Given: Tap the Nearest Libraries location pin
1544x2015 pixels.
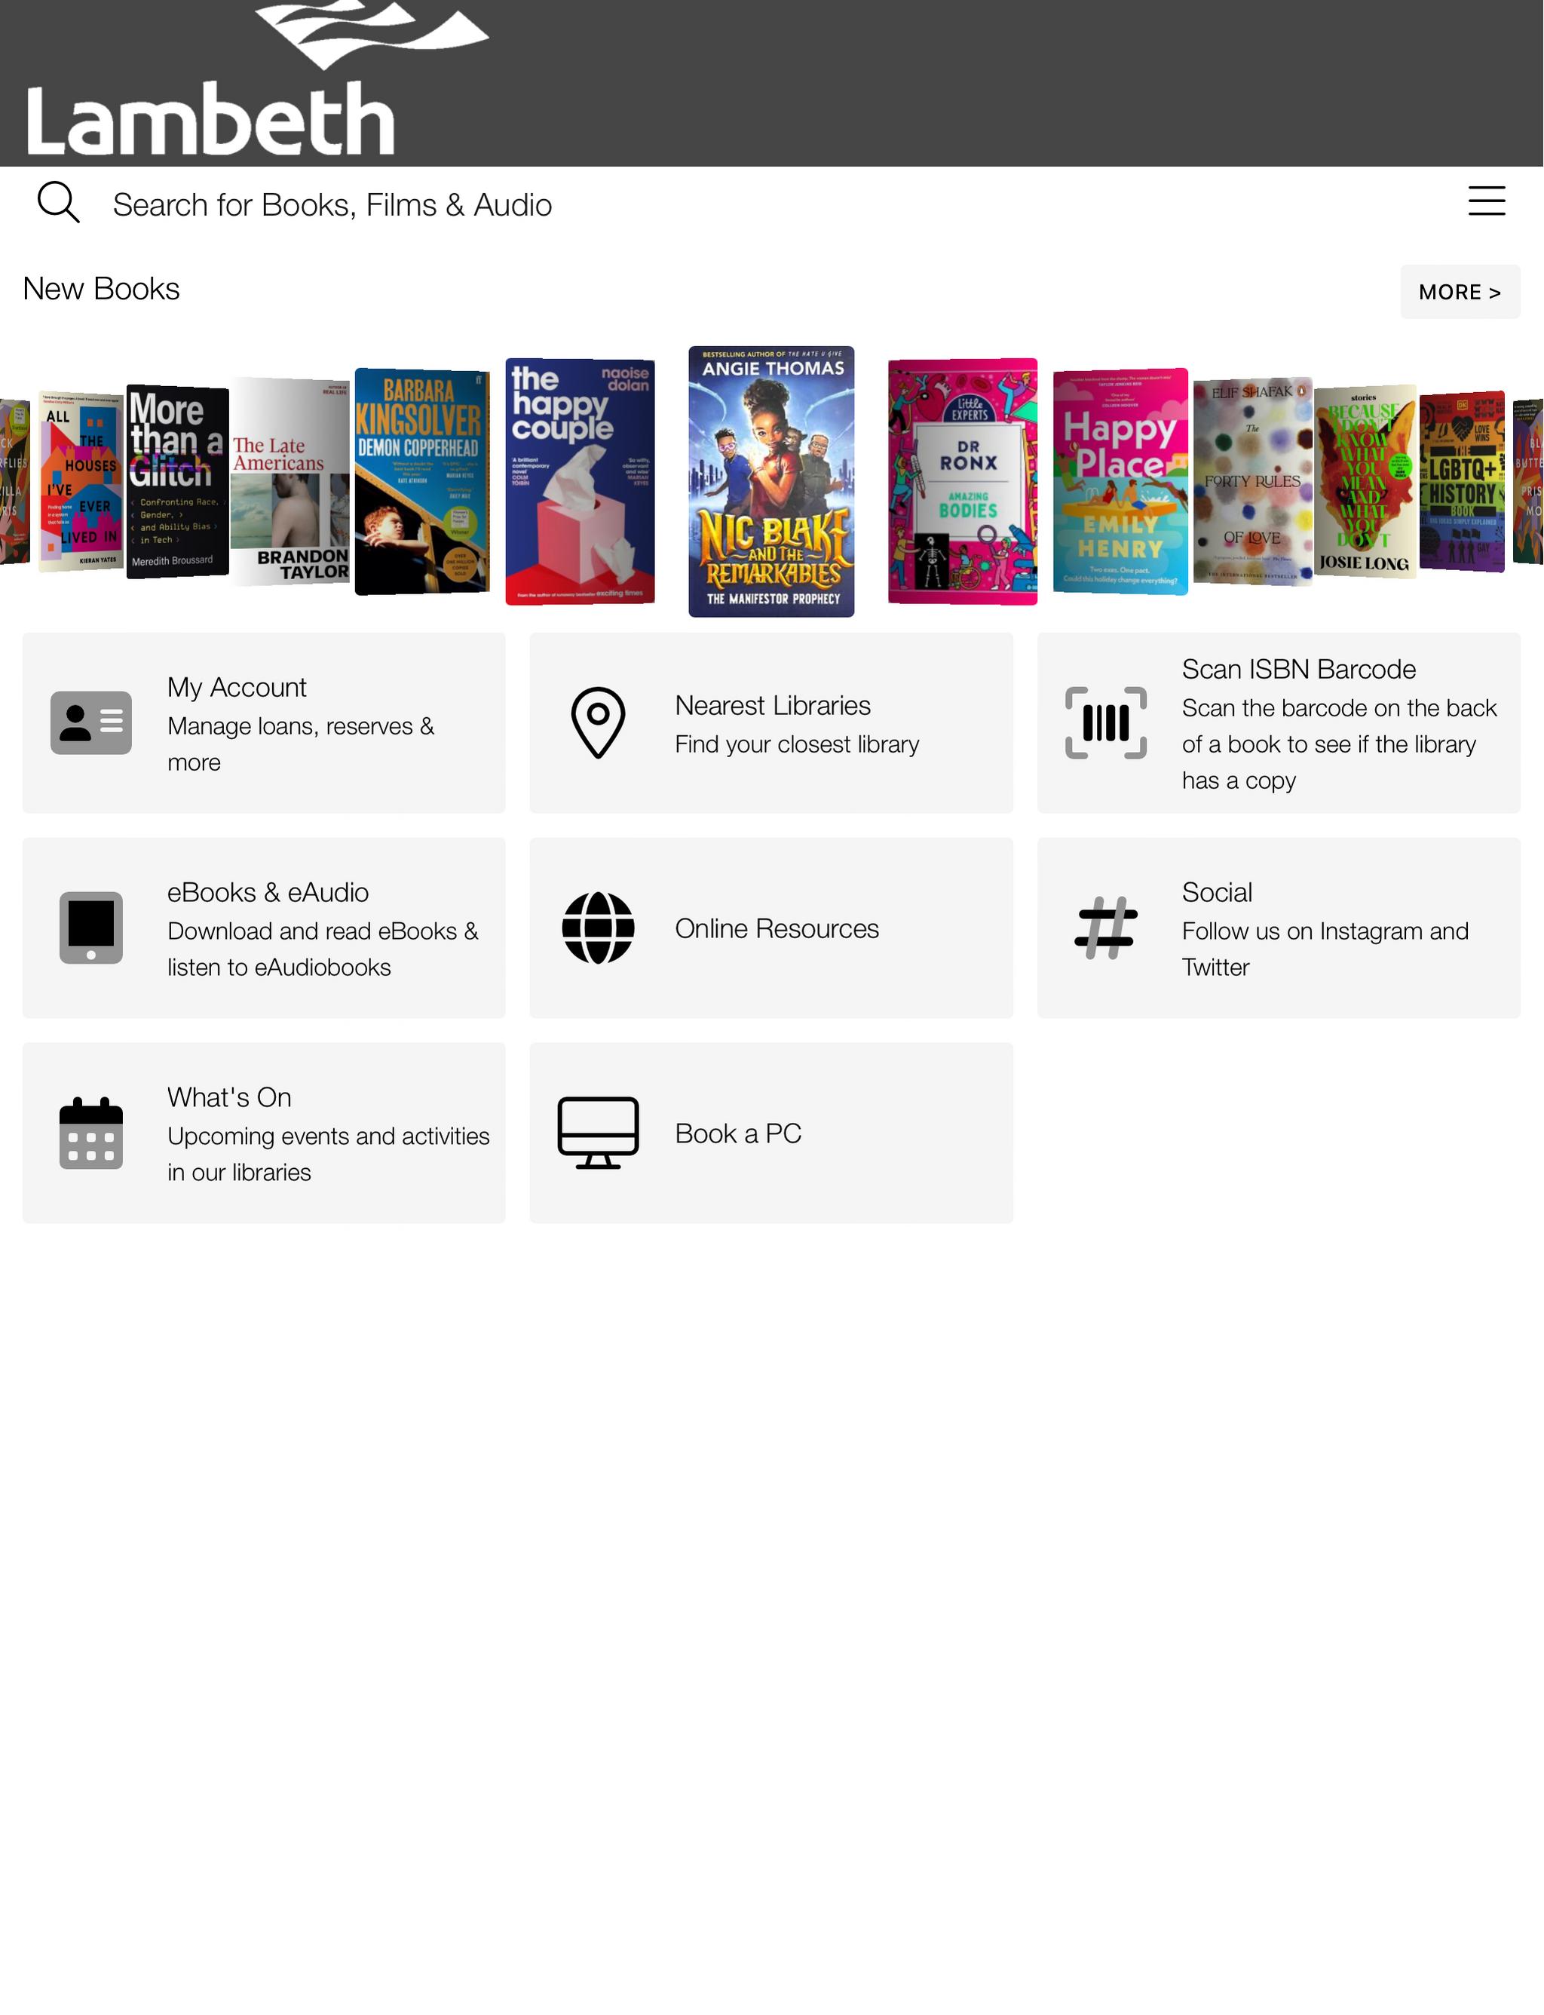Looking at the screenshot, I should tap(599, 722).
